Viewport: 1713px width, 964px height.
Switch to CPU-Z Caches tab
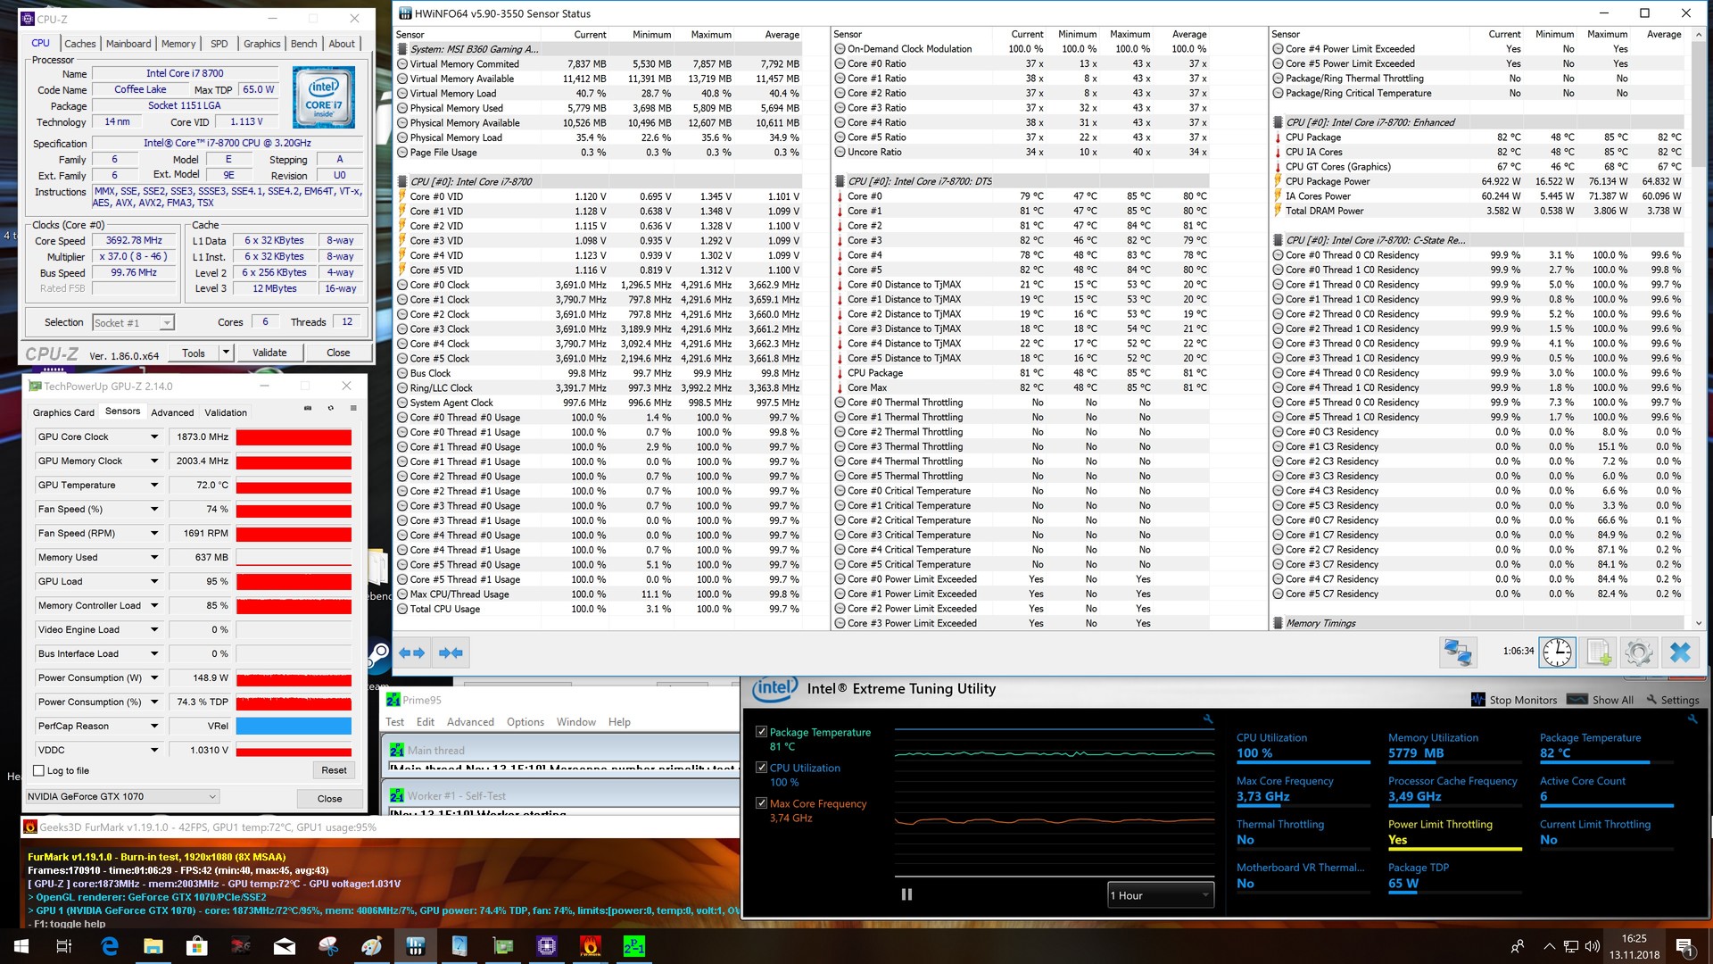click(79, 43)
